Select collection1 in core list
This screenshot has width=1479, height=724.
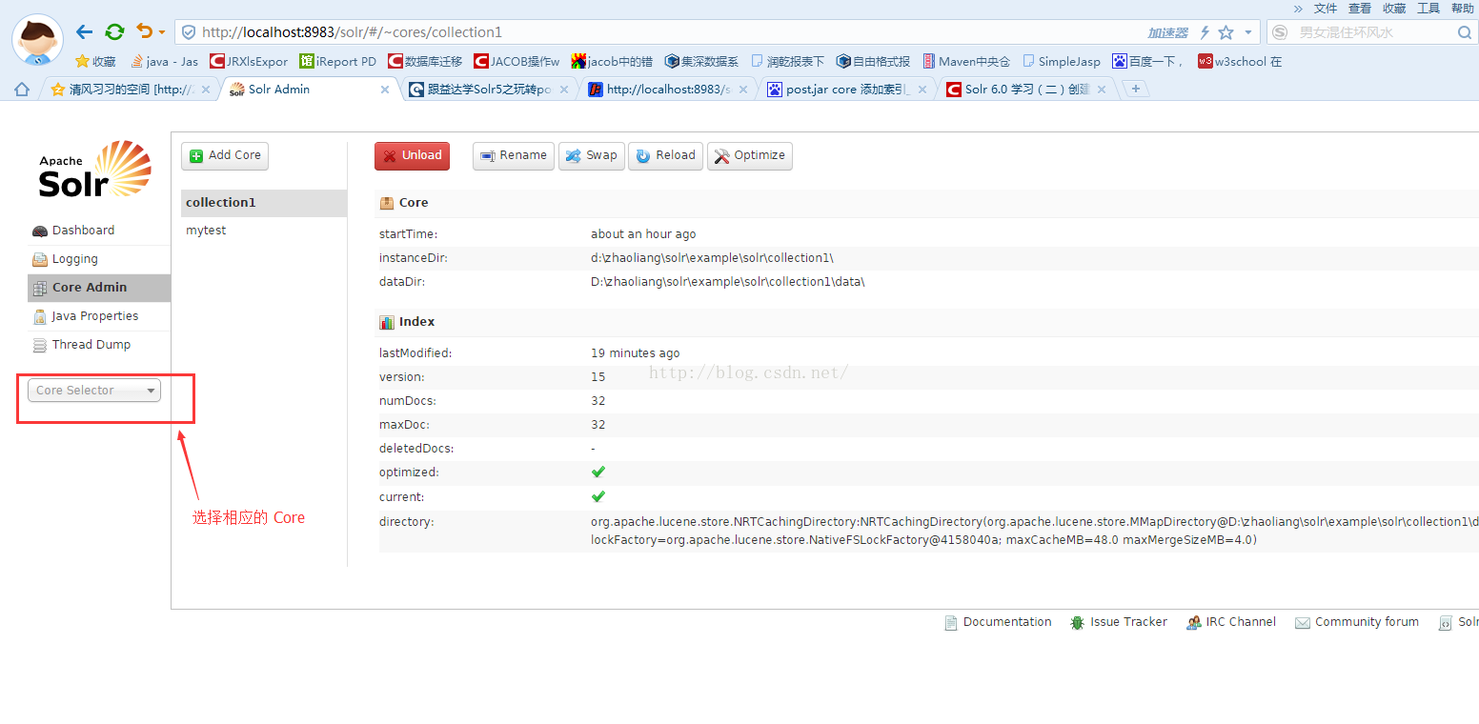(264, 203)
